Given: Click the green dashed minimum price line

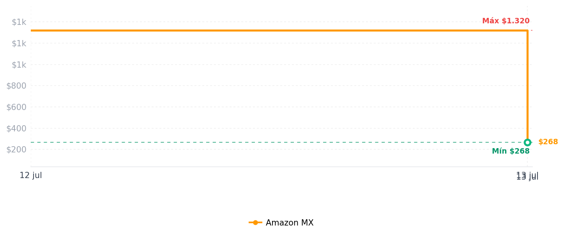Looking at the screenshot, I should point(277,142).
